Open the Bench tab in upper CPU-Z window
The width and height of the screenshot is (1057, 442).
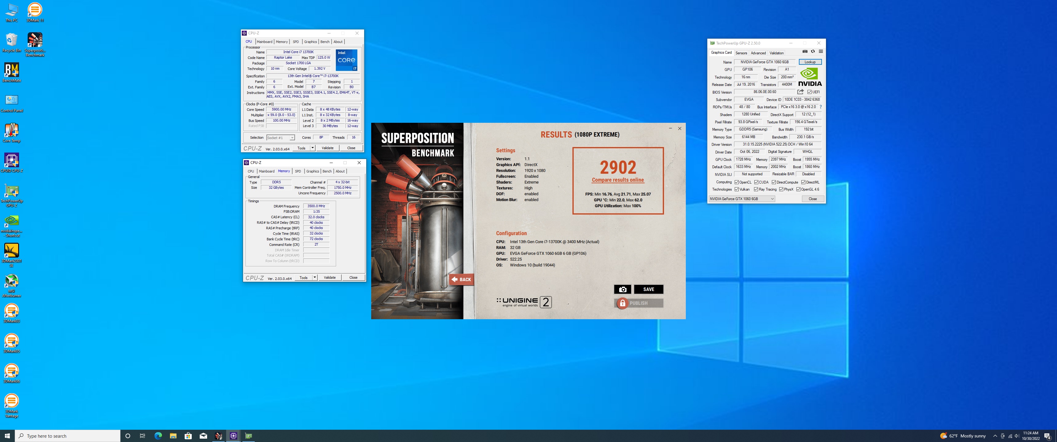coord(324,42)
